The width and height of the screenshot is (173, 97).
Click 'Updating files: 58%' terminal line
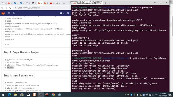[x=94, y=89]
